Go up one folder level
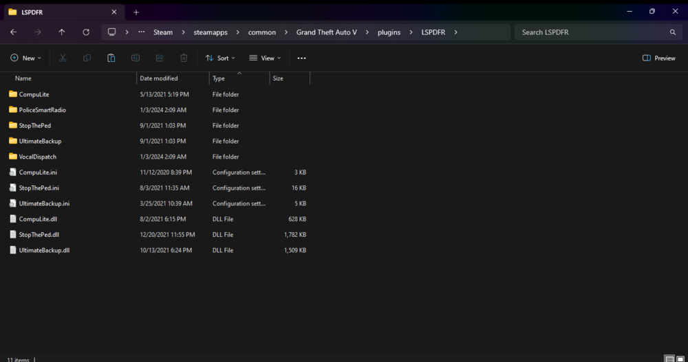The width and height of the screenshot is (688, 362). pos(62,32)
